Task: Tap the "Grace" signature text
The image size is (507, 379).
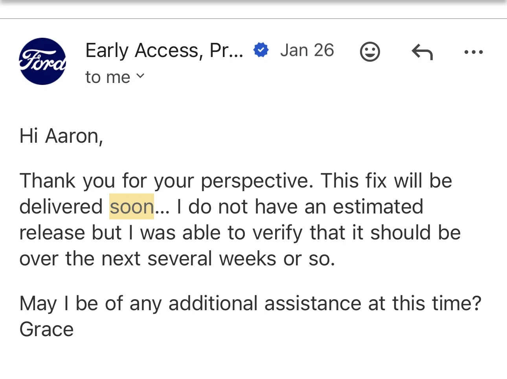Action: click(x=46, y=329)
